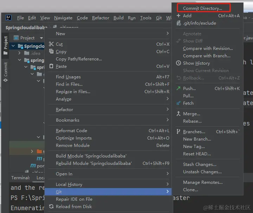Open the Edit menu
Image resolution: width=253 pixels, height=213 pixels.
tap(32, 18)
